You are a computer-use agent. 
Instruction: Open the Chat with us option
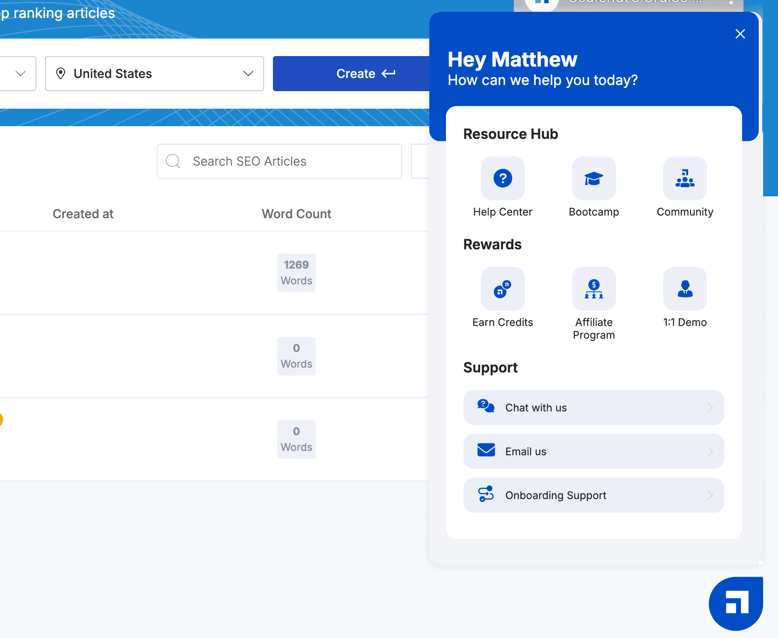point(594,408)
